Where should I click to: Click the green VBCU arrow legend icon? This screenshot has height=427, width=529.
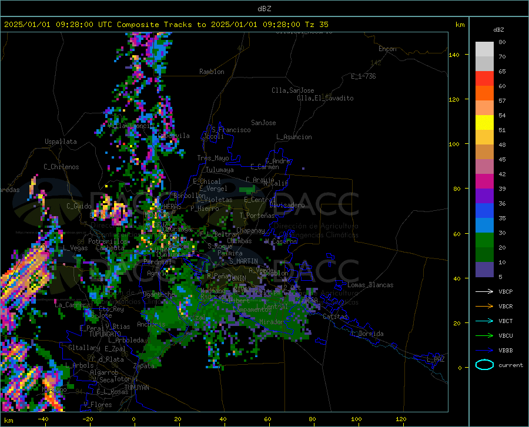[x=484, y=336]
